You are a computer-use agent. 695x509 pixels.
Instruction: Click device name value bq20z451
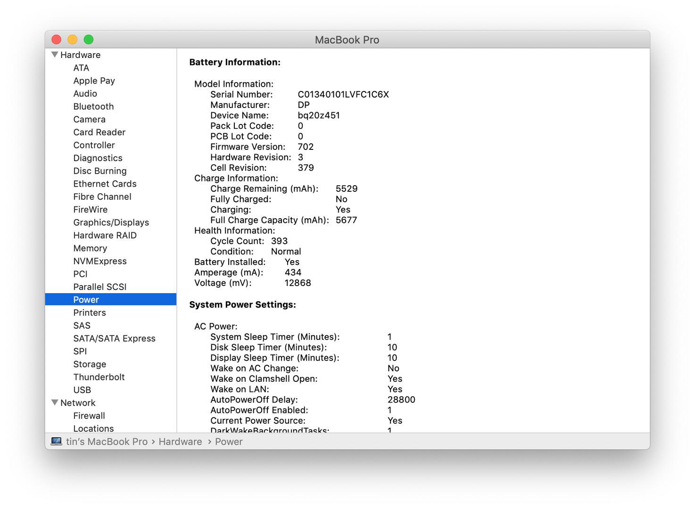319,115
